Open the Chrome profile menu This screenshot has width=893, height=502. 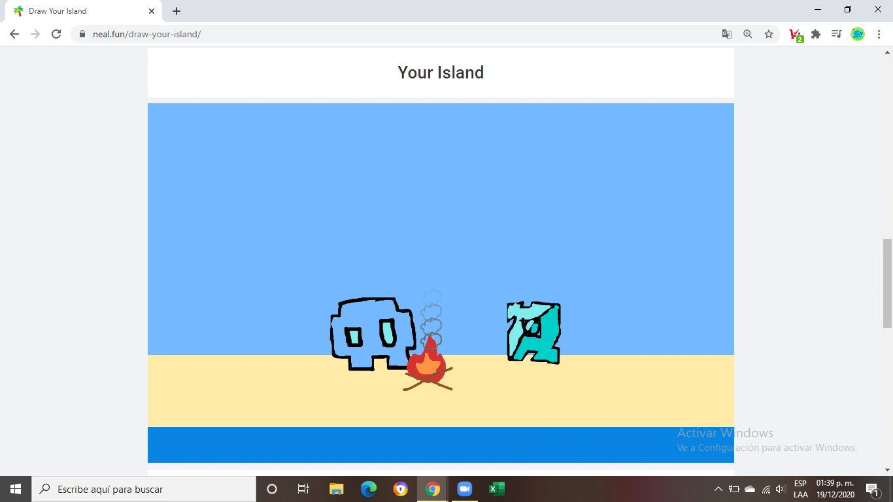pos(857,33)
